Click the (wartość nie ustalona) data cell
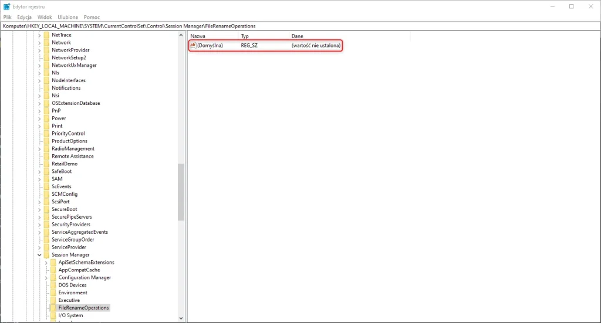This screenshot has width=601, height=323. point(316,46)
